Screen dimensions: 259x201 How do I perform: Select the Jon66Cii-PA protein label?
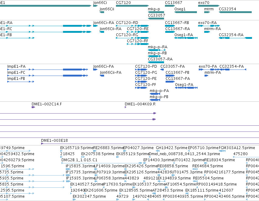(111, 73)
